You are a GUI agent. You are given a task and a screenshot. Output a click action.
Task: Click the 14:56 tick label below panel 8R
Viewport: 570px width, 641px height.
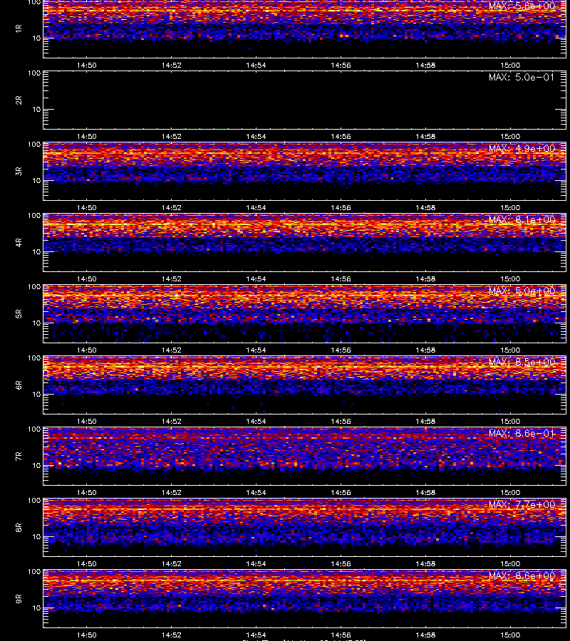(x=341, y=564)
